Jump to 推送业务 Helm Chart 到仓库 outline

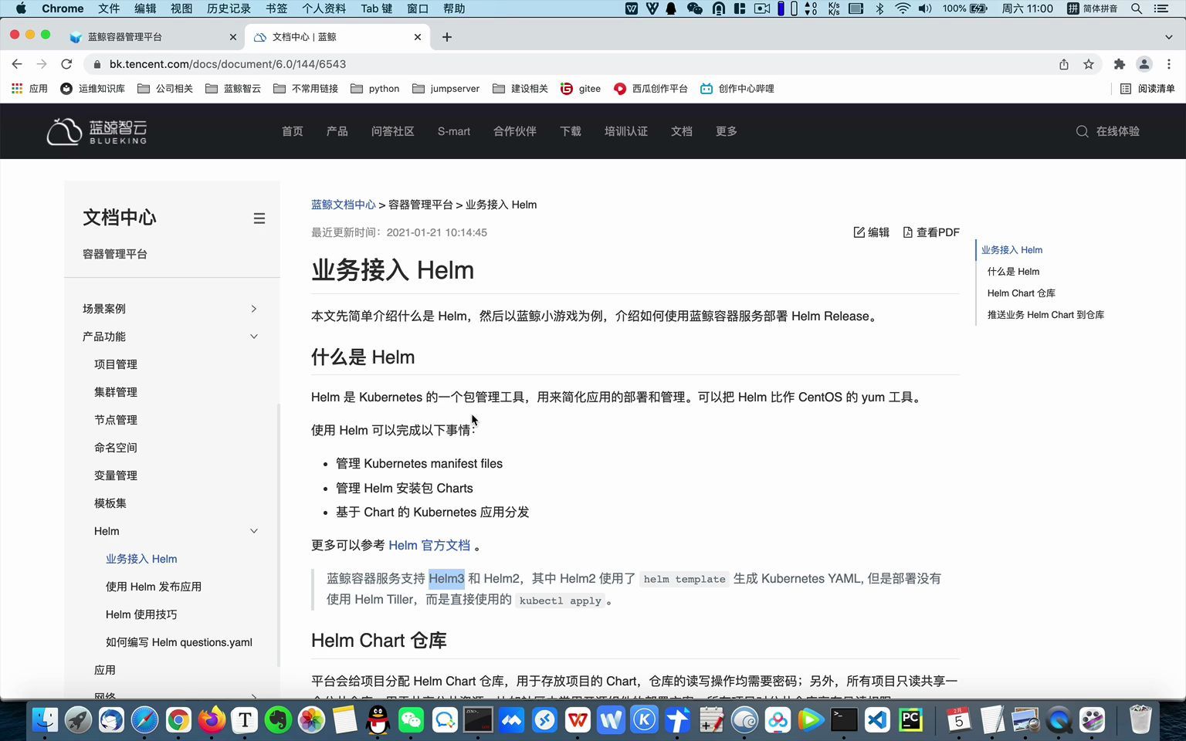(x=1045, y=315)
